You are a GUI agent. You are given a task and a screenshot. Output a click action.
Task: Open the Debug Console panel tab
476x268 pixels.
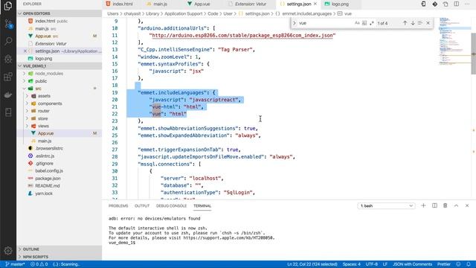coord(171,205)
